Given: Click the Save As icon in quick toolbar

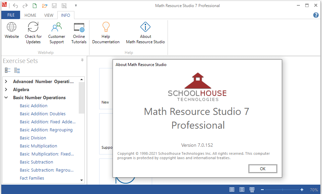Looking at the screenshot, I should [64, 6].
